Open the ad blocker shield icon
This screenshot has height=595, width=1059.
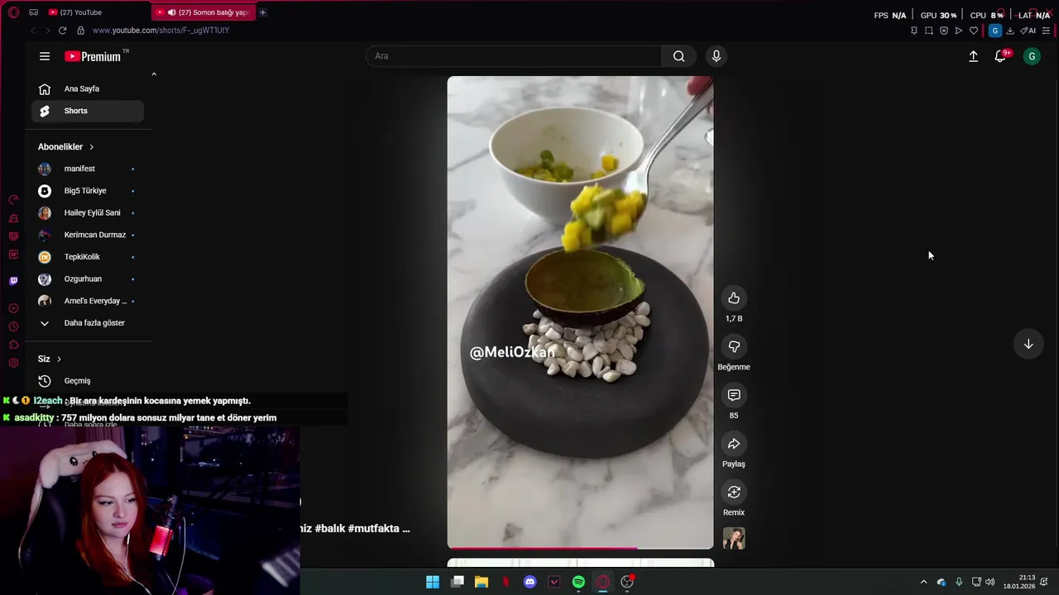pos(944,31)
